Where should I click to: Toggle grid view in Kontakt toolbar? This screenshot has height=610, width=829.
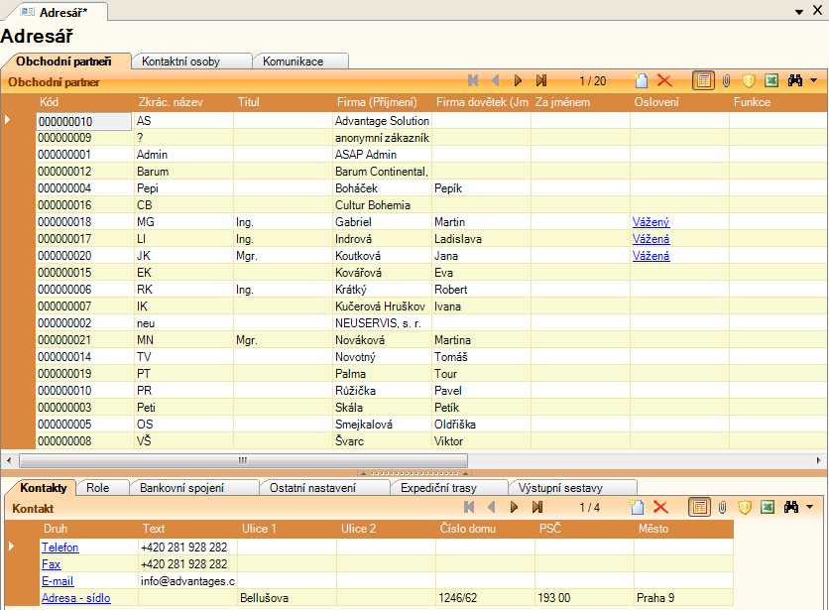pos(700,508)
